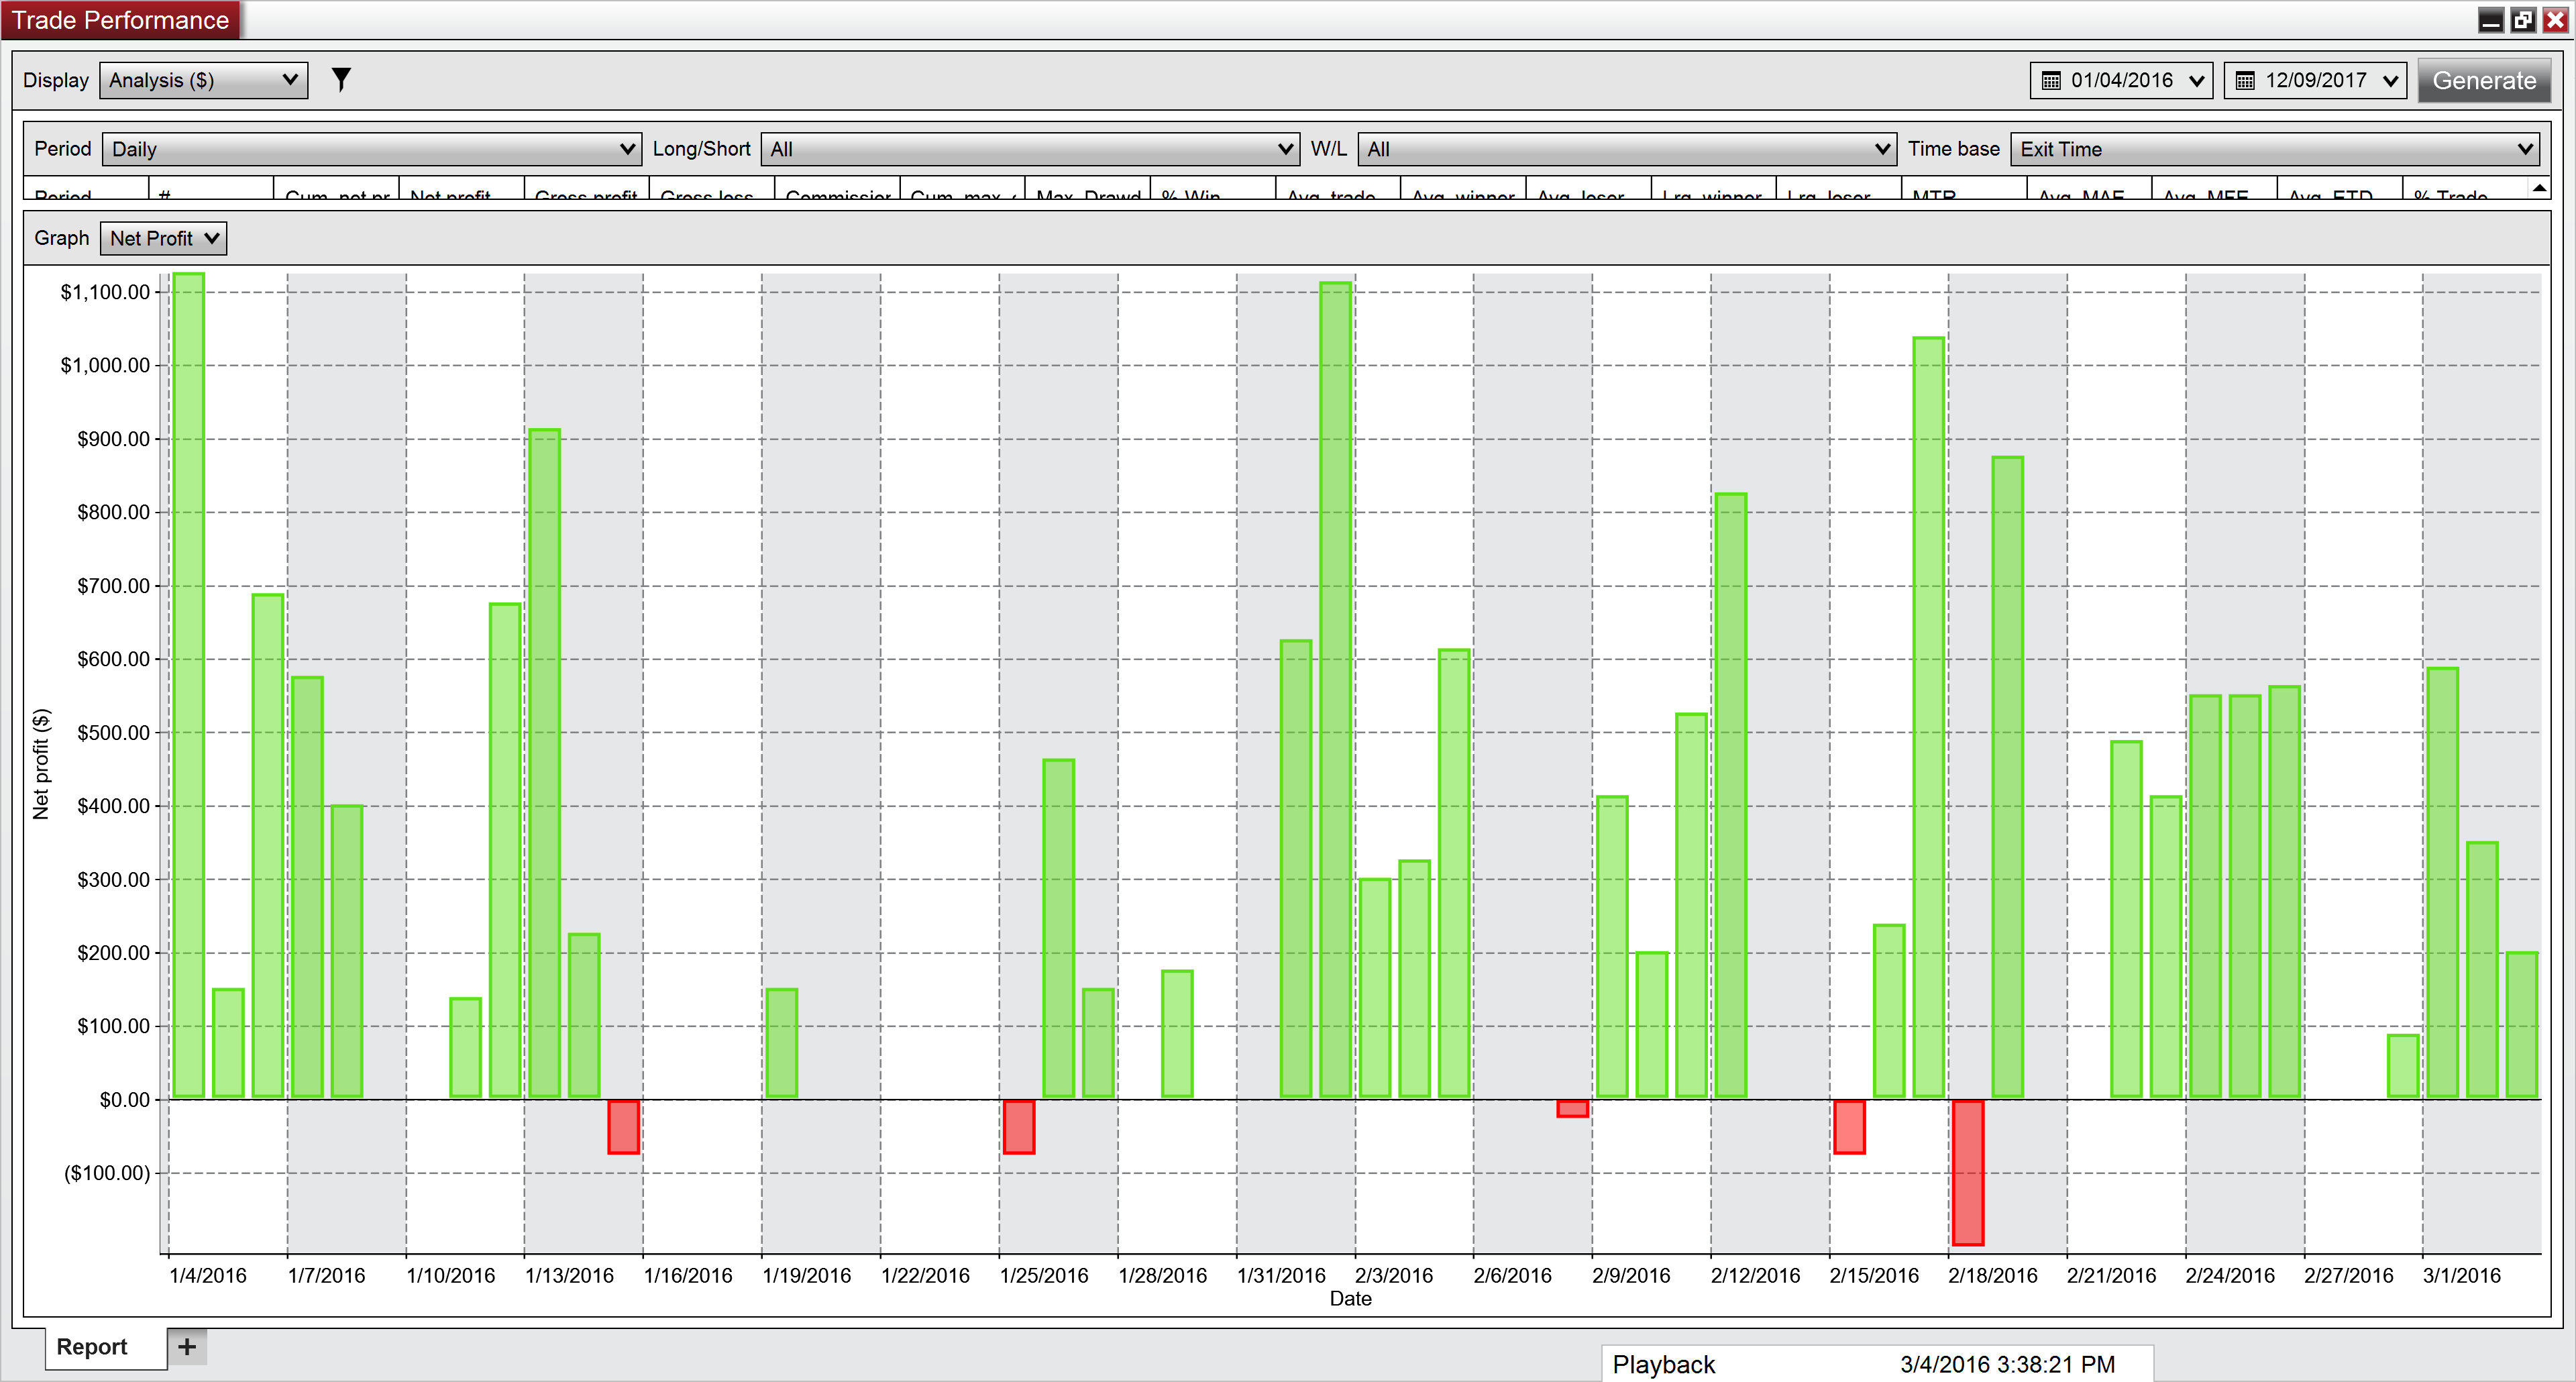Viewport: 2576px width, 1382px height.
Task: Click the 1/4/2016 date label on the x-axis
Action: click(x=208, y=1276)
